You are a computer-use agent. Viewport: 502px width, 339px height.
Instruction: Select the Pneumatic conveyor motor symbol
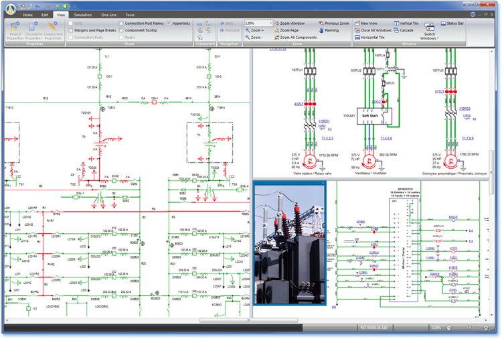[x=450, y=161]
